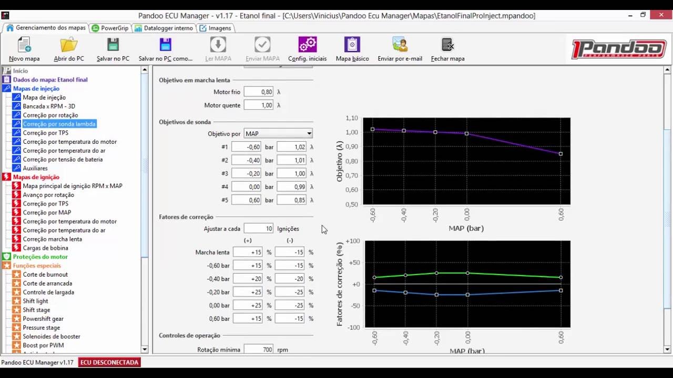Open Dados do mapa: Etanol final
This screenshot has width=673, height=378.
(x=50, y=79)
